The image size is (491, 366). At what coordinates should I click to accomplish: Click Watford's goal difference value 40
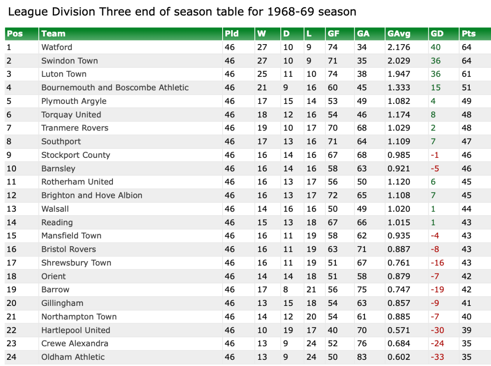pos(435,47)
